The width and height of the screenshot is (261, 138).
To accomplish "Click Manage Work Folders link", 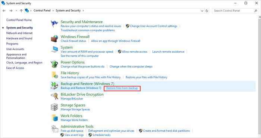I will point(74,120).
